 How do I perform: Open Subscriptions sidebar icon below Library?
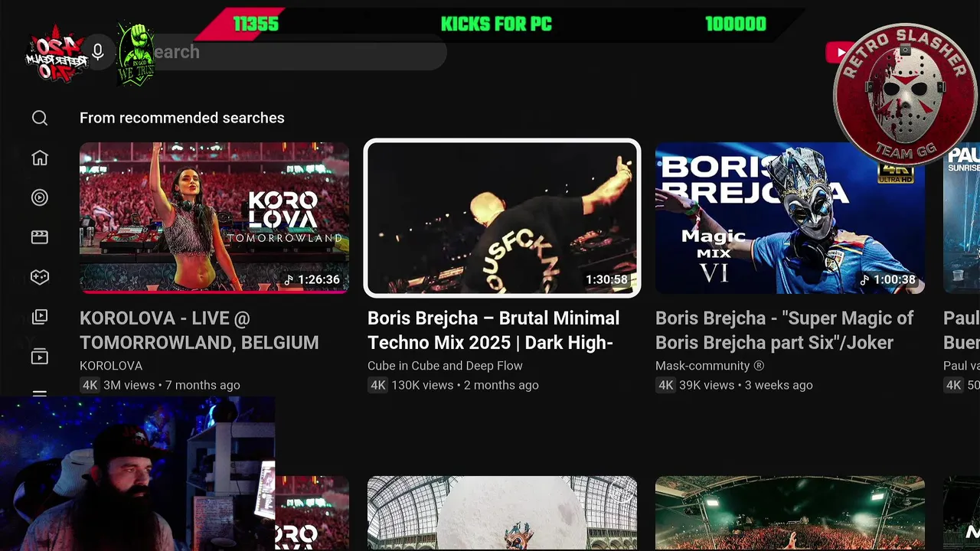tap(40, 357)
